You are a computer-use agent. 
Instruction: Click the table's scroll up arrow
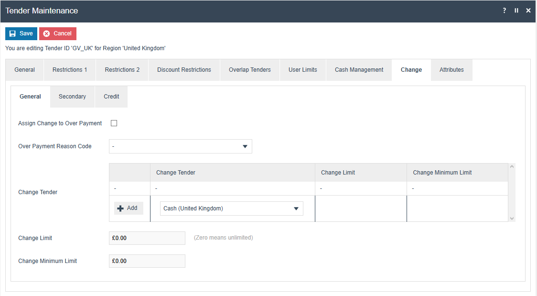point(512,166)
